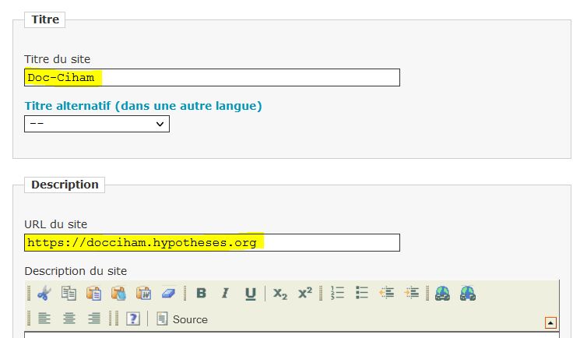This screenshot has width=580, height=338.
Task: Click the remove link globe icon
Action: pos(468,293)
